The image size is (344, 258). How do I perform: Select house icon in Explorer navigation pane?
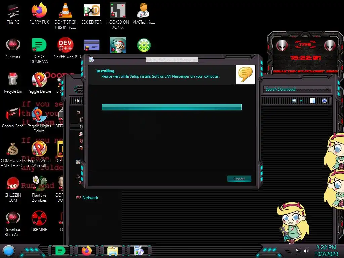pyautogui.click(x=78, y=162)
